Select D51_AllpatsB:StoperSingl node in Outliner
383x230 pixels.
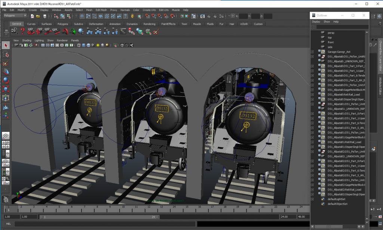(x=346, y=99)
